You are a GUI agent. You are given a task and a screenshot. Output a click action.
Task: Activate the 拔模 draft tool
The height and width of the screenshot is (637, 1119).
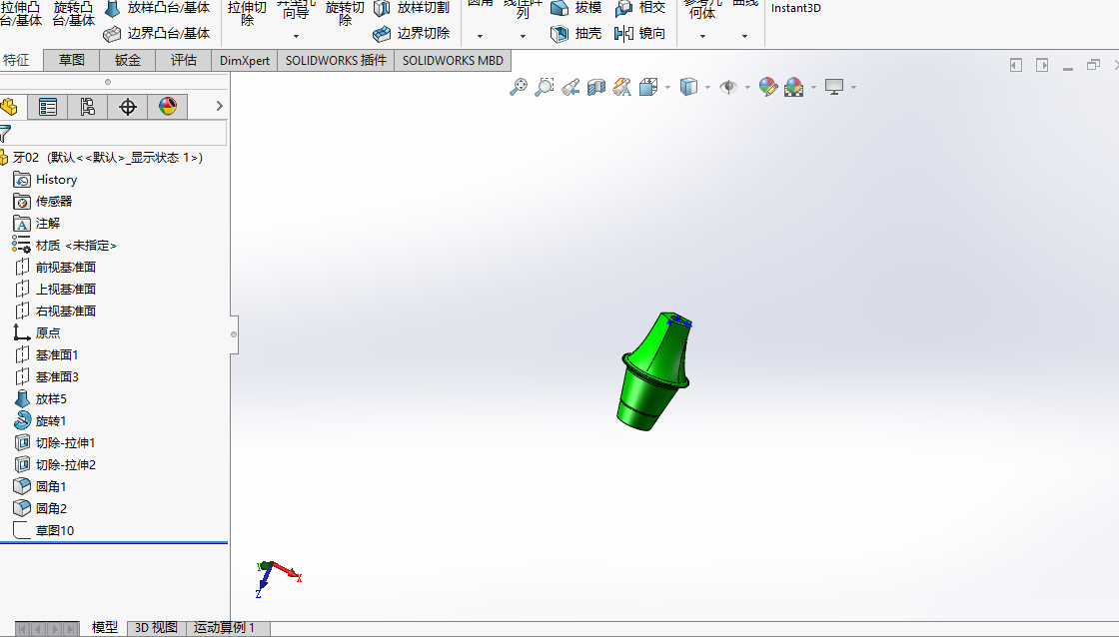(576, 8)
